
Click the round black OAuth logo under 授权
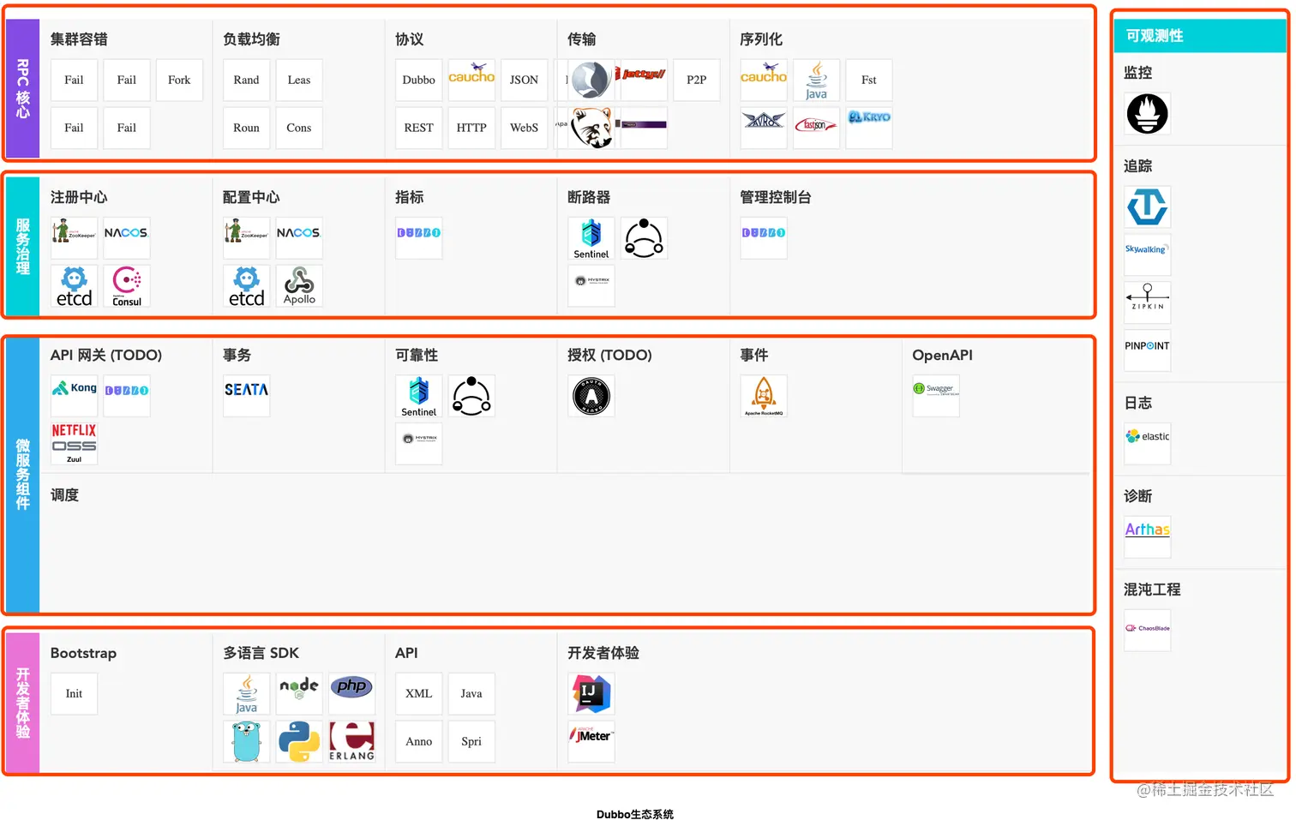[591, 396]
